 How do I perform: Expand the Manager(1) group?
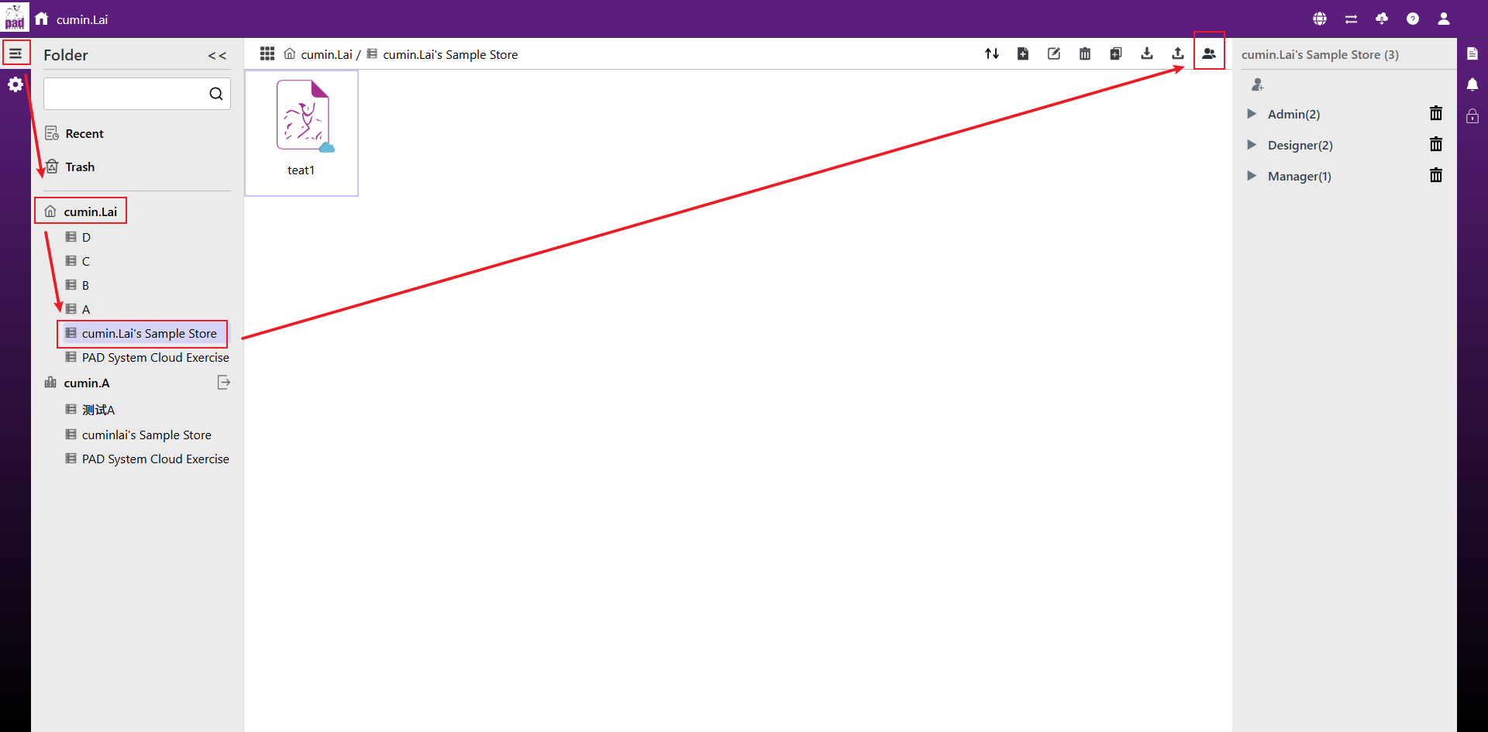click(1252, 176)
